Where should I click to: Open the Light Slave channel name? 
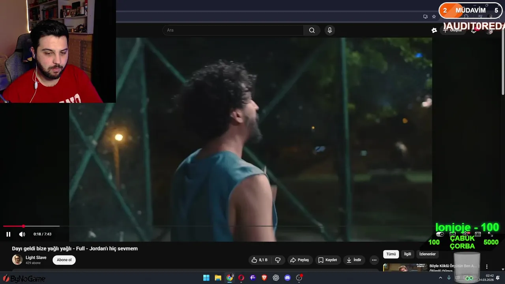tap(36, 258)
